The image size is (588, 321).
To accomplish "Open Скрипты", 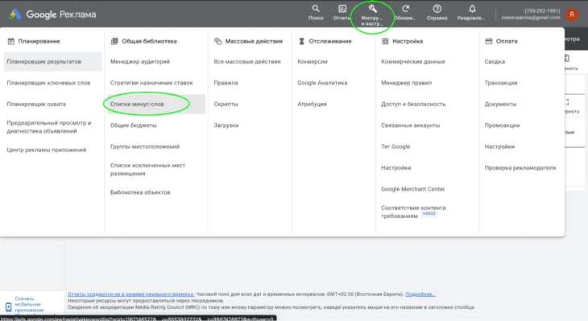I will (x=226, y=104).
